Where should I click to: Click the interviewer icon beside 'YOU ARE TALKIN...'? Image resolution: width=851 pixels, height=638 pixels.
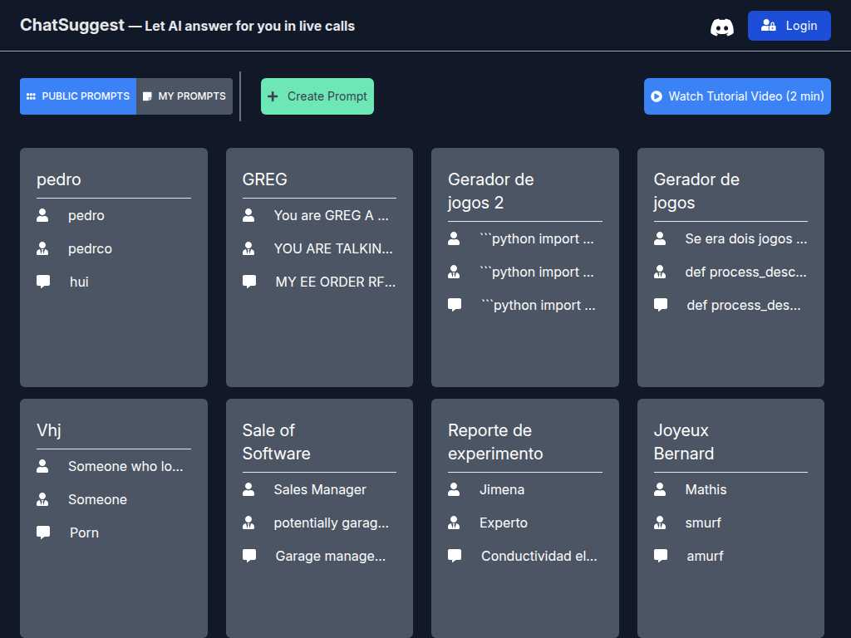(248, 248)
